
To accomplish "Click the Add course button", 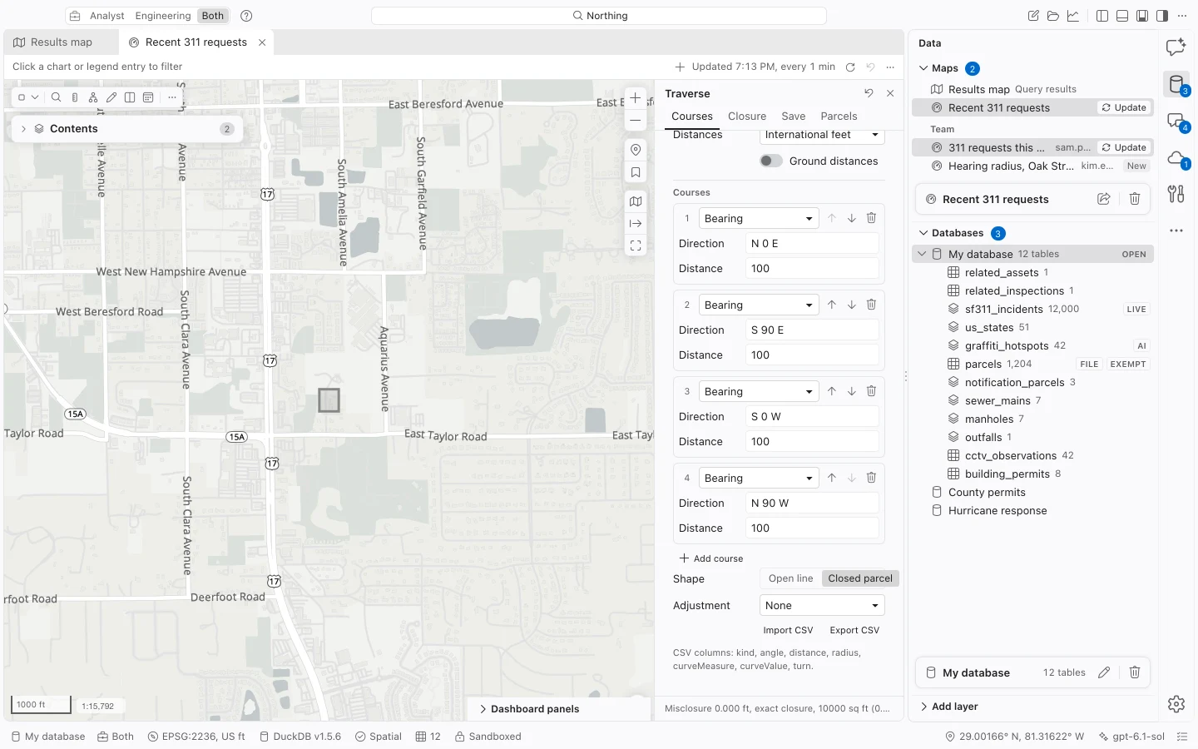I will [x=711, y=558].
